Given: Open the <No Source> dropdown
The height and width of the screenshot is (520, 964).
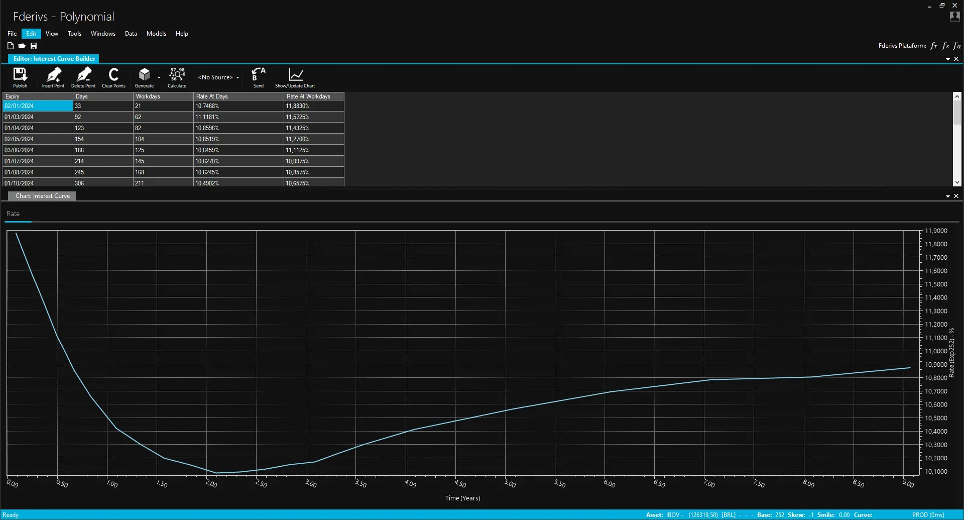Looking at the screenshot, I should pos(218,77).
